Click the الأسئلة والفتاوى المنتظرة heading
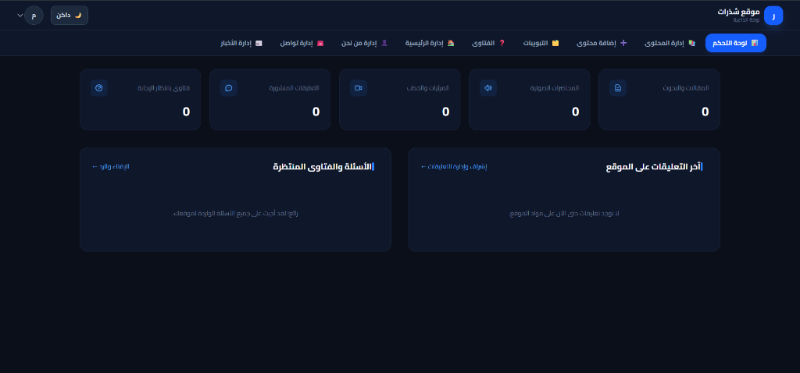This screenshot has height=373, width=800. click(322, 167)
